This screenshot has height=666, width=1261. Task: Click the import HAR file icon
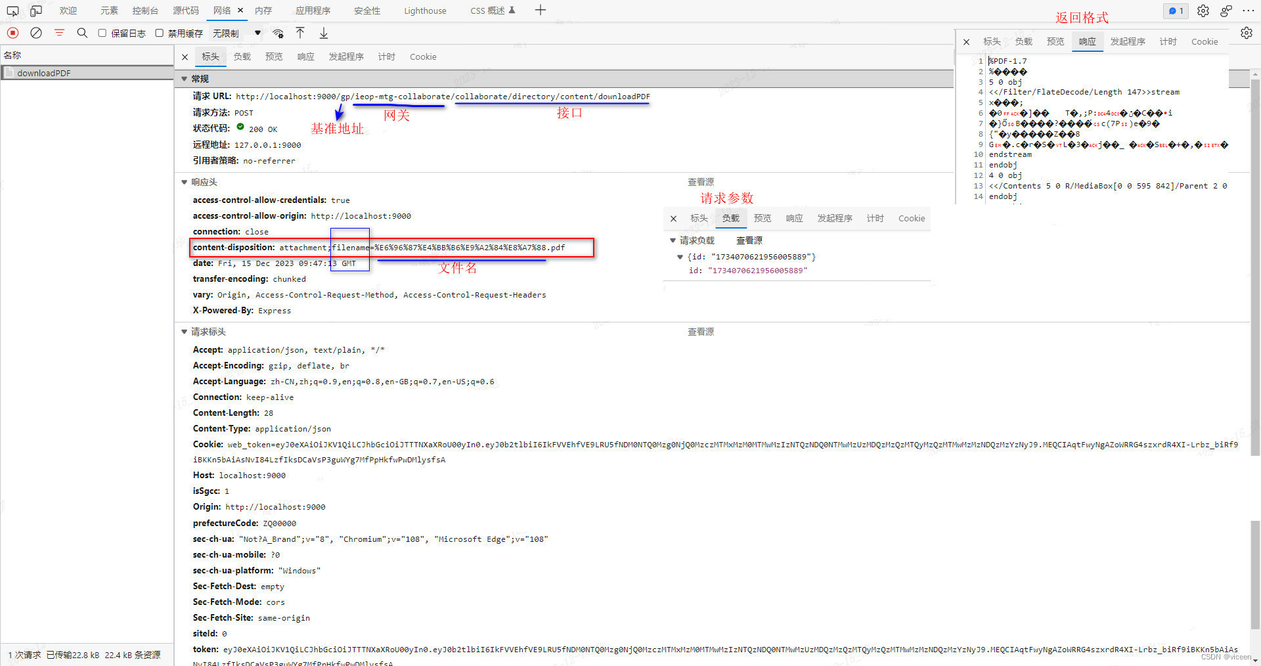tap(300, 33)
